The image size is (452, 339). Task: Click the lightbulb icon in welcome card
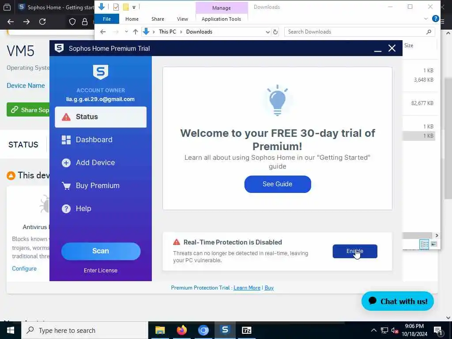coord(277,100)
